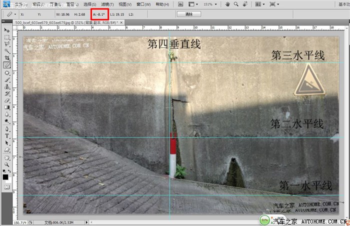Click Hand tool in application bar

click(x=227, y=4)
